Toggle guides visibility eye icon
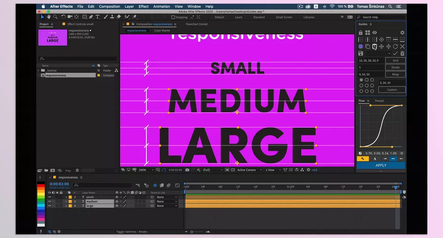Image resolution: width=443 pixels, height=238 pixels. click(375, 32)
